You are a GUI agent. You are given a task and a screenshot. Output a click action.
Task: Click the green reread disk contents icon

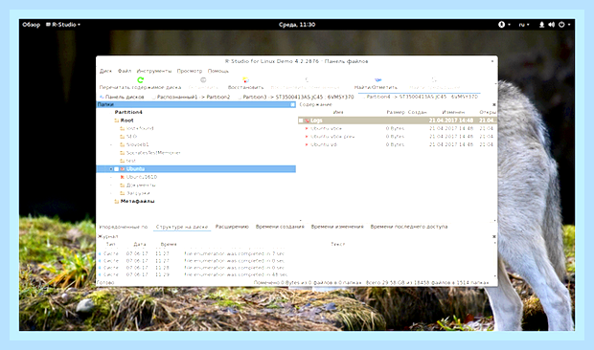point(141,79)
